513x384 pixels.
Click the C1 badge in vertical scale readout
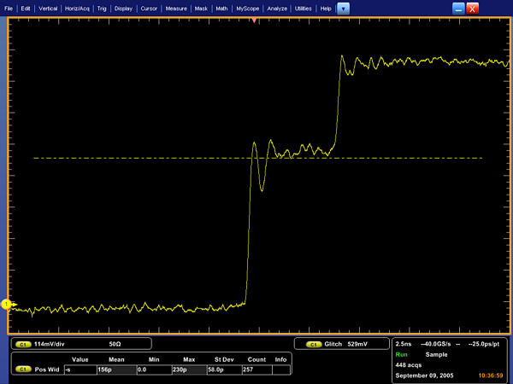point(22,344)
